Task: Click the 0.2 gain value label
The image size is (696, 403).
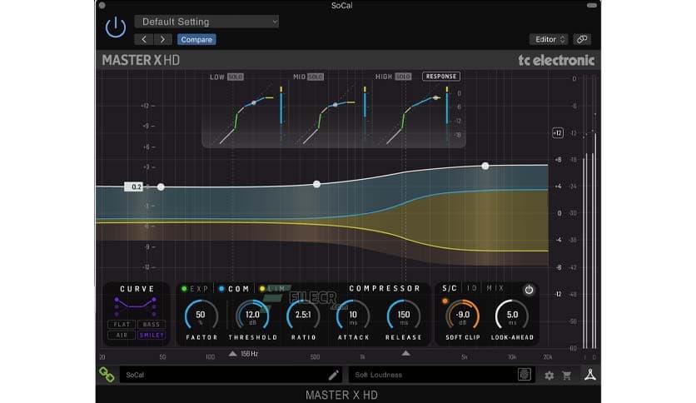Action: point(134,187)
